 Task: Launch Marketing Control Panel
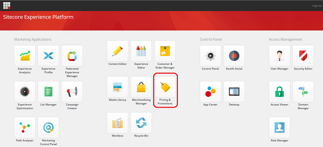[48, 128]
